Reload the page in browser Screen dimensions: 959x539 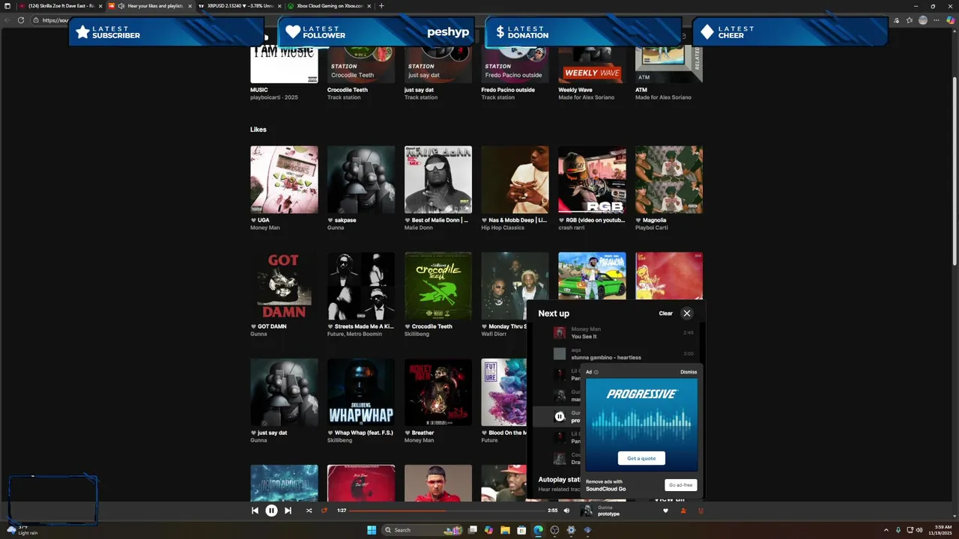click(21, 20)
